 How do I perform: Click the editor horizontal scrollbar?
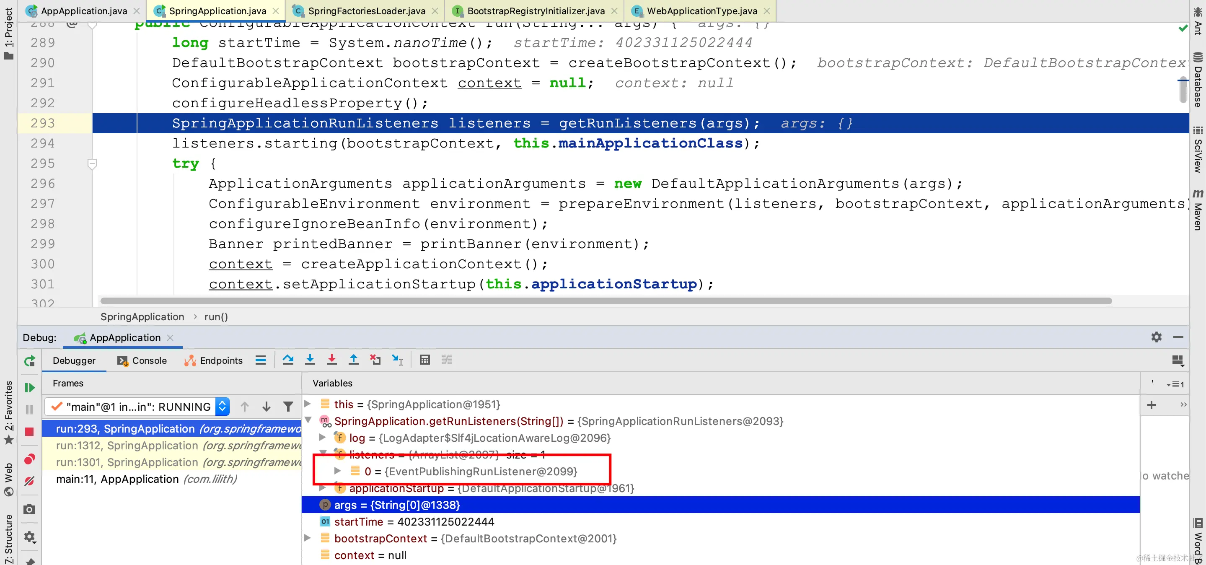(x=606, y=301)
